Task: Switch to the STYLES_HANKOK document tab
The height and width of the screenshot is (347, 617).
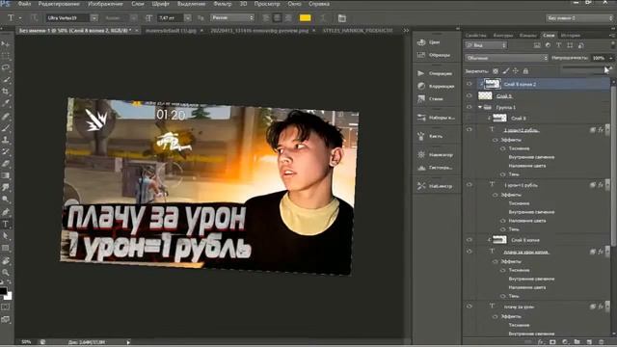Action: pos(358,30)
